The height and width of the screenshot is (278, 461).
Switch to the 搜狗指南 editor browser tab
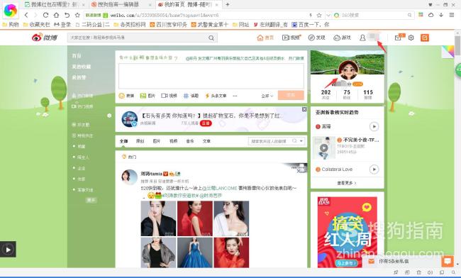point(119,4)
